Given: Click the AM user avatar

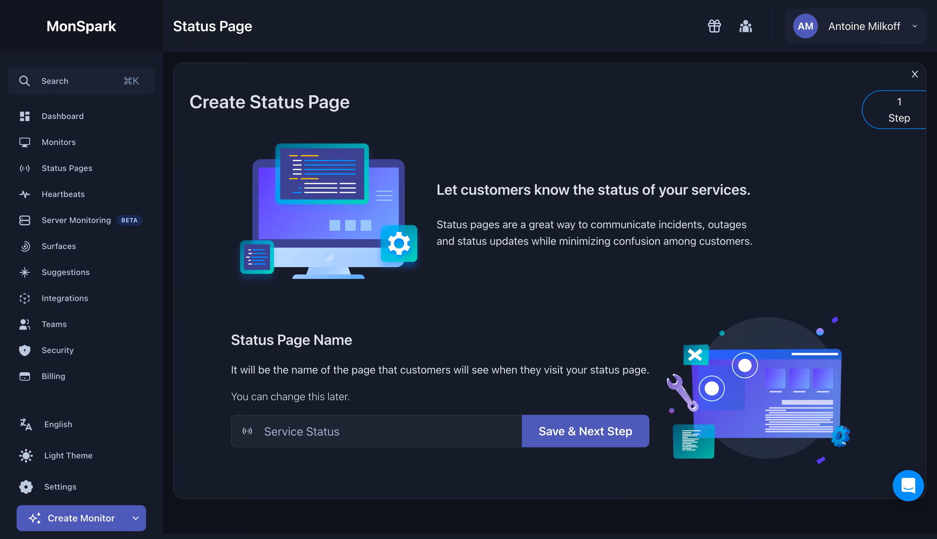Looking at the screenshot, I should [805, 26].
